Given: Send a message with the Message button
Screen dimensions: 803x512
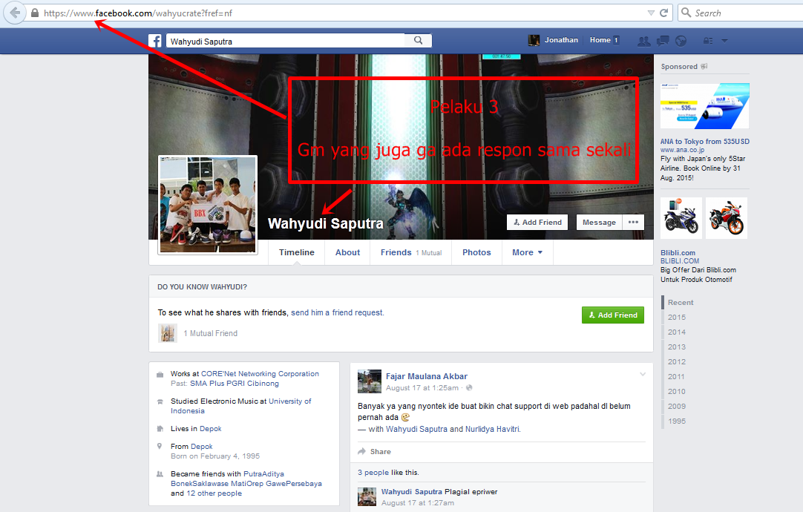Looking at the screenshot, I should (x=599, y=222).
